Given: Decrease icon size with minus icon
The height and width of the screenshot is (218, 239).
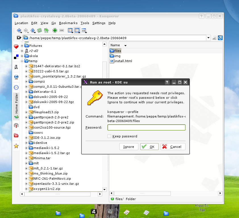Looking at the screenshot, I should point(62,30).
